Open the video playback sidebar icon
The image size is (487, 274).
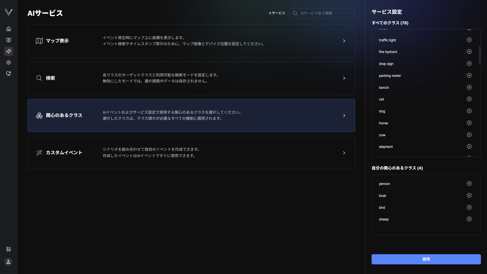pyautogui.click(x=9, y=40)
